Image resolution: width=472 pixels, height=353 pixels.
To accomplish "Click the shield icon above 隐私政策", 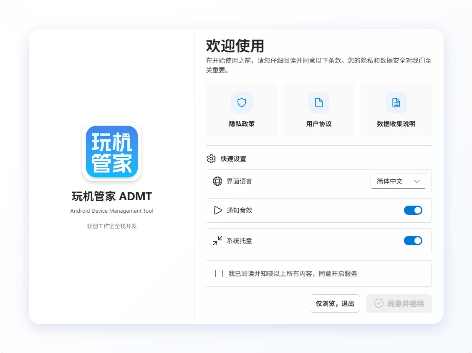I will tap(242, 102).
